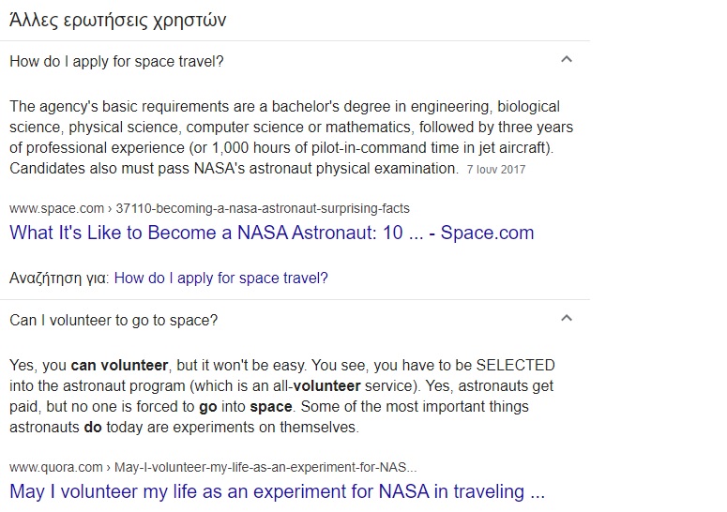The width and height of the screenshot is (727, 512).
Task: Click the bold "can volunteer" text
Action: pos(119,365)
